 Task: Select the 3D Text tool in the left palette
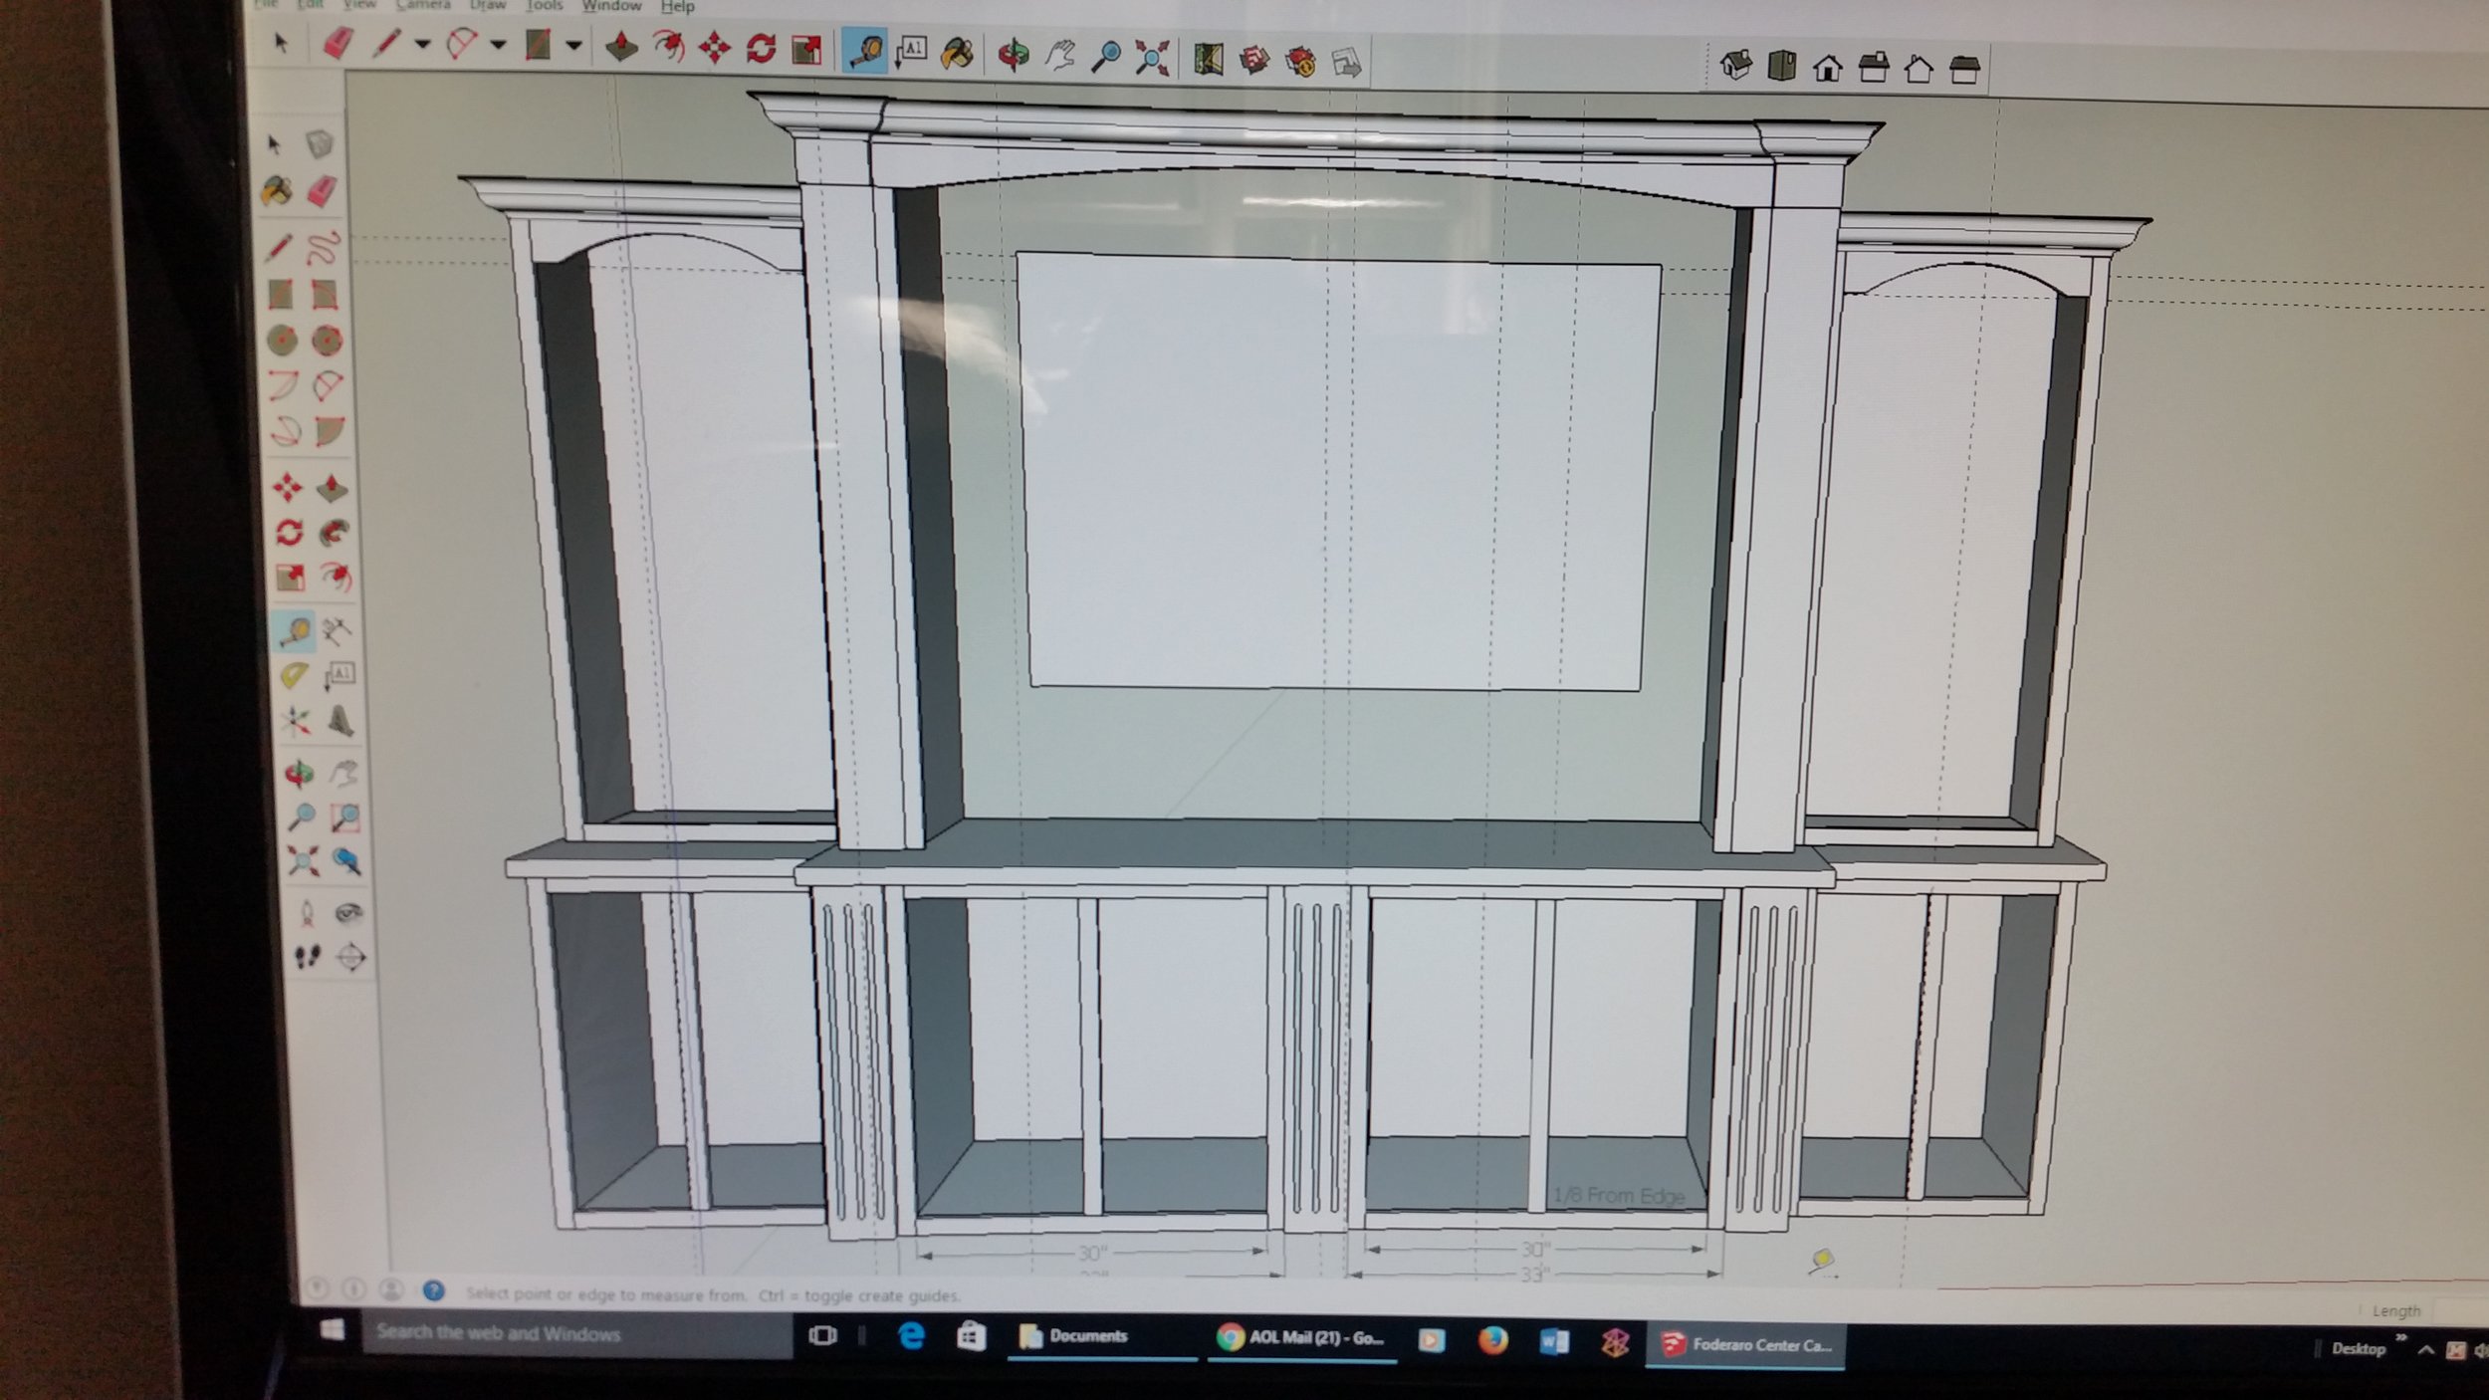point(340,721)
